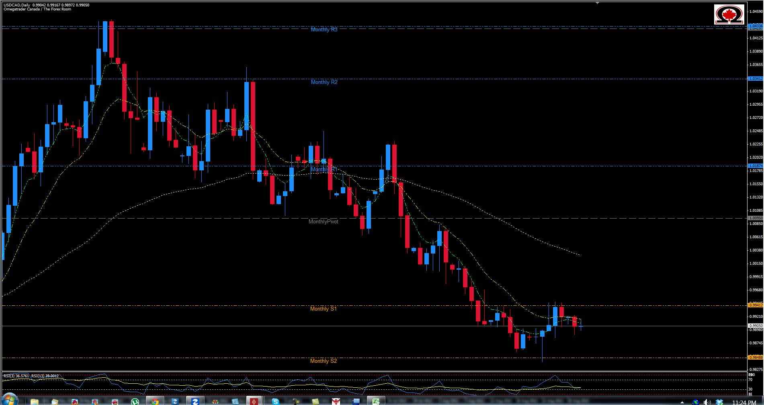
Task: Select the Monthly S2 support label
Action: pos(324,361)
